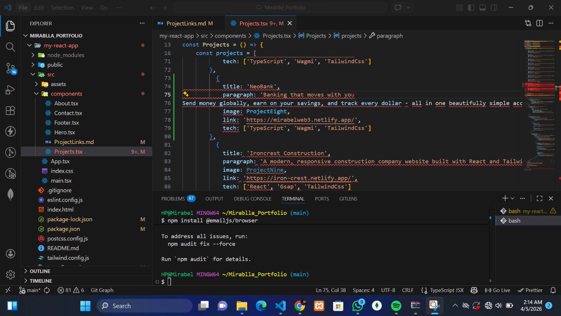Switch to the PROBLEMS panel tab
Screen dimensions: 561x316
coord(178,198)
